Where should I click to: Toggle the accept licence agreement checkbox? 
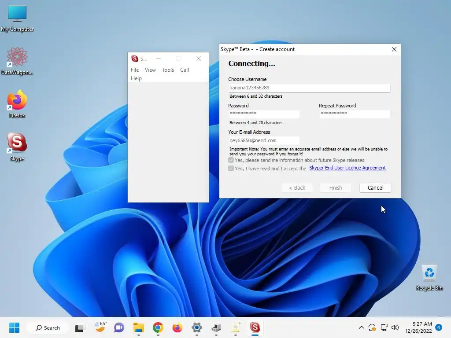(231, 169)
